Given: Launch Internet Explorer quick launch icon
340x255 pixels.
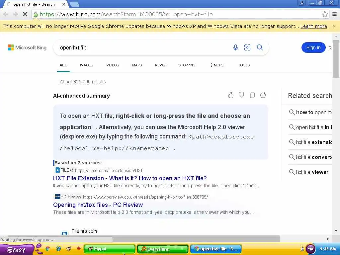Looking at the screenshot, I should (x=58, y=249).
